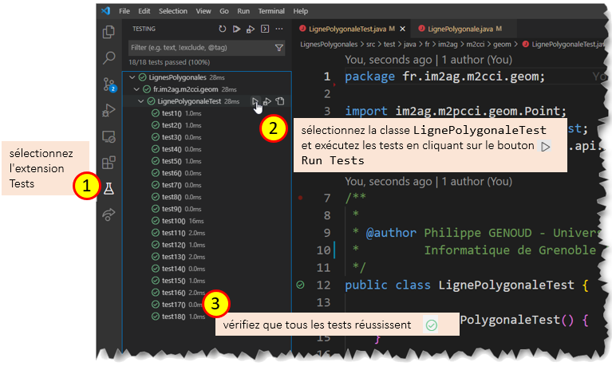Click the Refresh Tests icon
Viewport: 612px width, 366px height.
point(223,30)
